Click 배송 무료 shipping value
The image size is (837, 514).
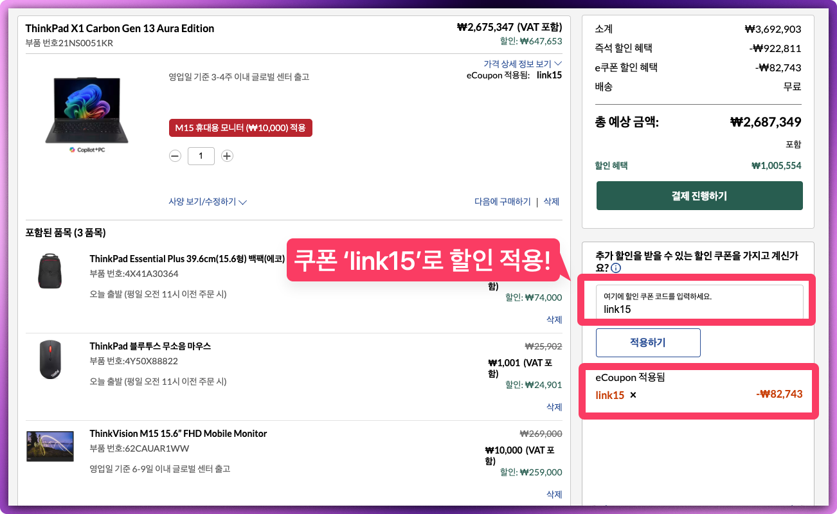tap(792, 87)
